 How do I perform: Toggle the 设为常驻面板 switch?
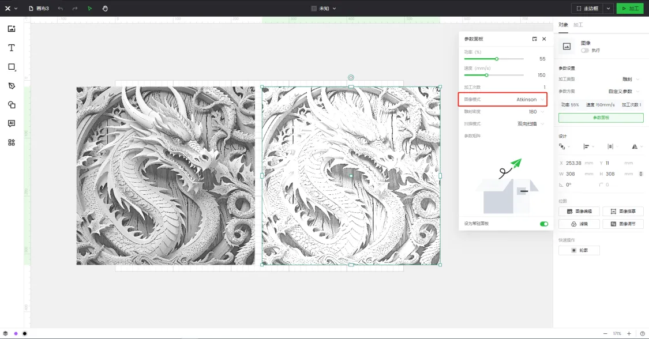[x=544, y=224]
